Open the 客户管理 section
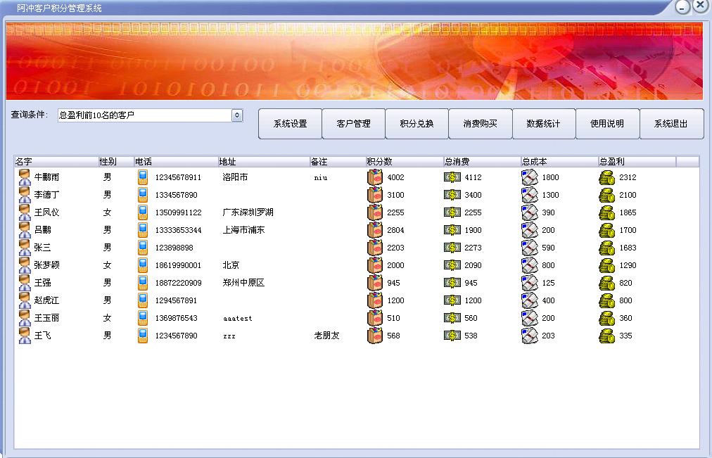This screenshot has width=712, height=458. [x=353, y=124]
